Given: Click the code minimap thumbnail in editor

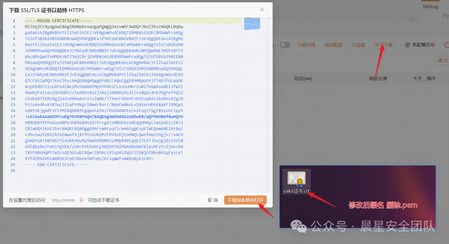Looking at the screenshot, I should [x=252, y=24].
